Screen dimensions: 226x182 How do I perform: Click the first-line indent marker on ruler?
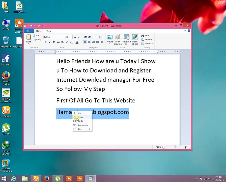pyautogui.click(x=56, y=51)
